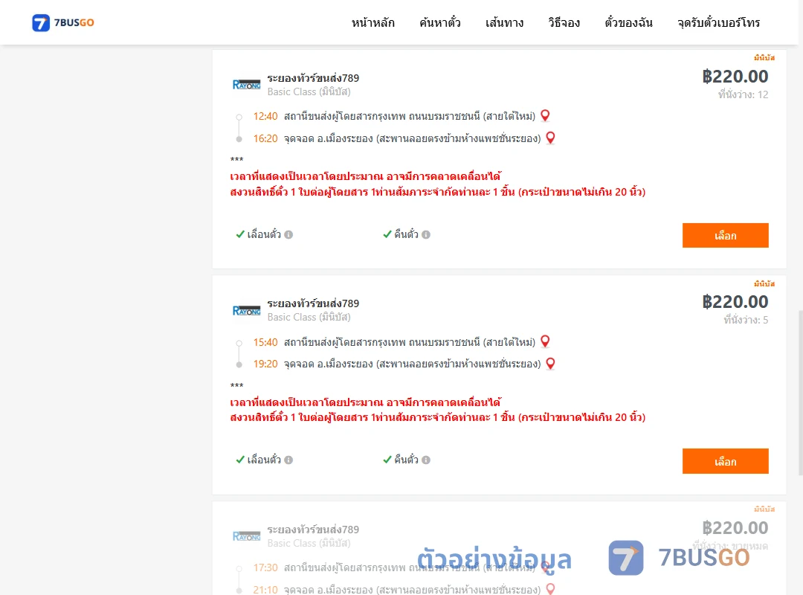Click ที่นั่งว่าง: 12 seat availability text
803x595 pixels.
click(743, 94)
